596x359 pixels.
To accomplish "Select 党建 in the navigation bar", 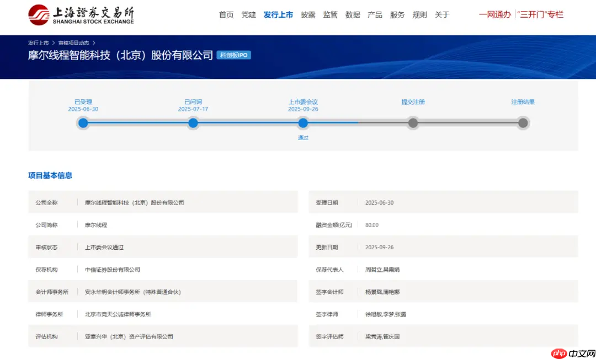I will (248, 15).
